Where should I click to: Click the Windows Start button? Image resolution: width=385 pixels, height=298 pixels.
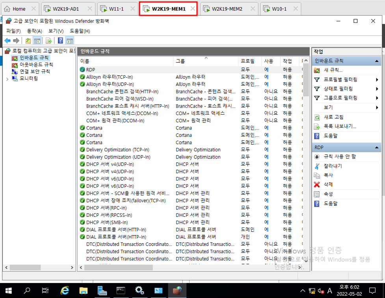9,291
